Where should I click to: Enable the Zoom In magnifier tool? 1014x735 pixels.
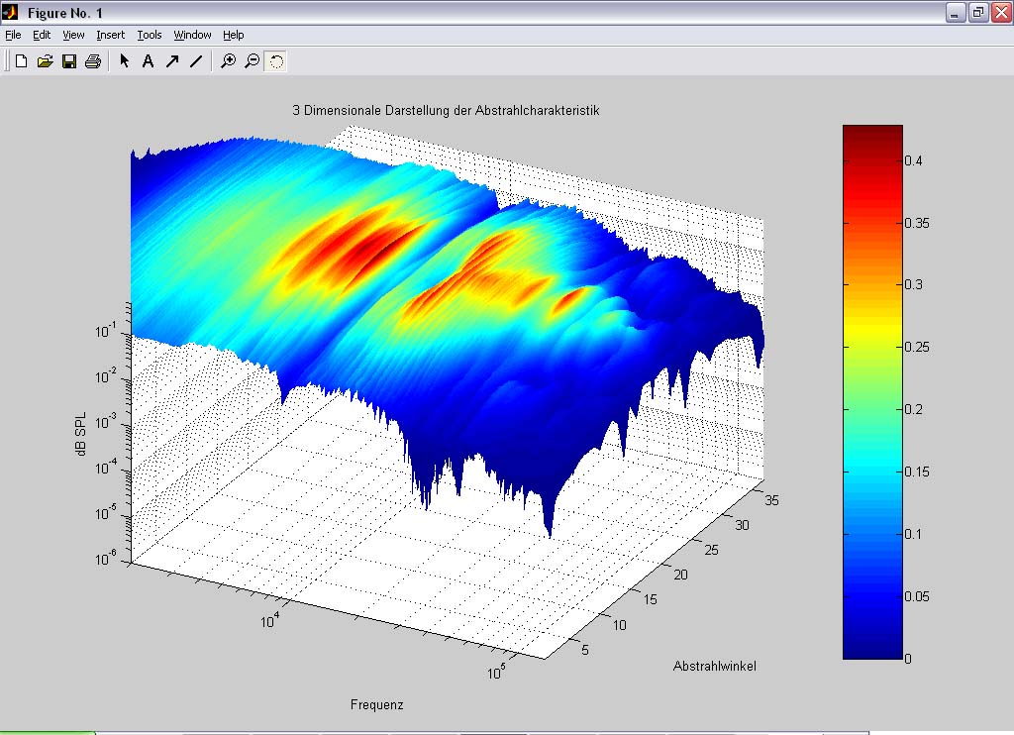tap(228, 61)
